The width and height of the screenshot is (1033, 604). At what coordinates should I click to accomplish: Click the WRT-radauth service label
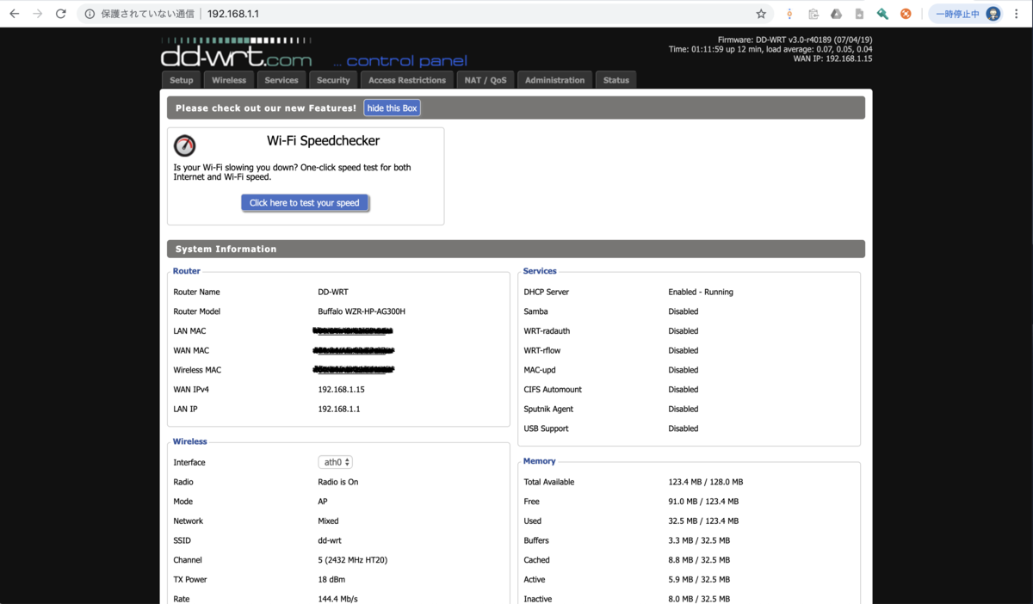547,331
